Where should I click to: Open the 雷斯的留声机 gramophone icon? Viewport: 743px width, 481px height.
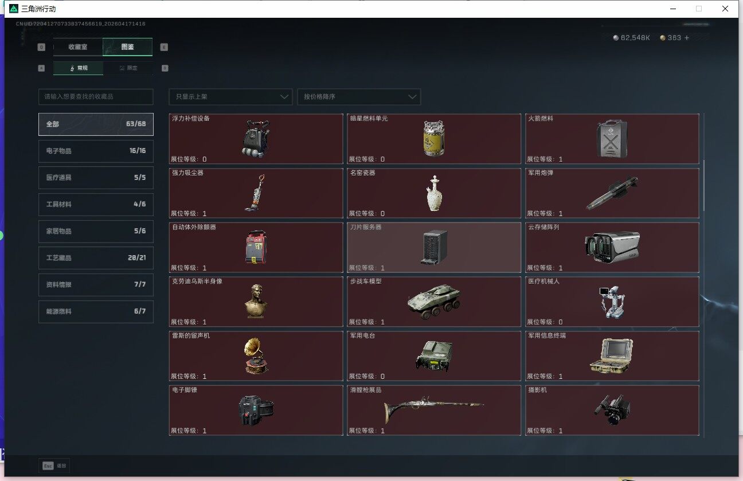pyautogui.click(x=255, y=355)
